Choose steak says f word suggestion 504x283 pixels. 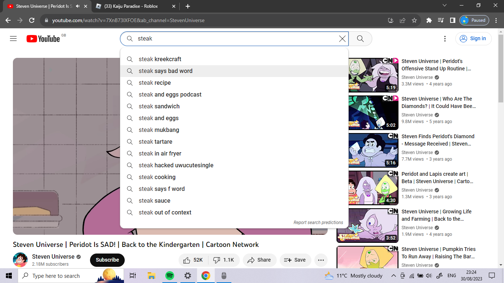(x=234, y=189)
